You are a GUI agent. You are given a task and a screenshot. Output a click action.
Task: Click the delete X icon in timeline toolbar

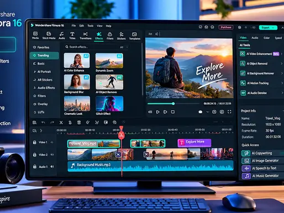(61, 123)
